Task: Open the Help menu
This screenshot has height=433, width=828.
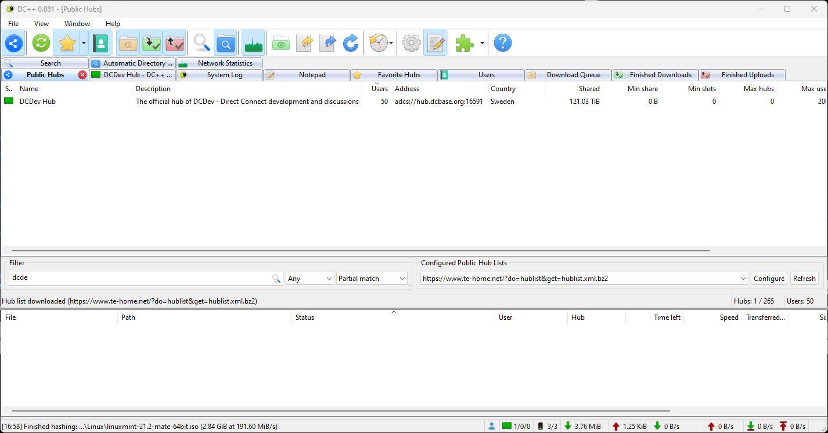Action: (x=113, y=24)
